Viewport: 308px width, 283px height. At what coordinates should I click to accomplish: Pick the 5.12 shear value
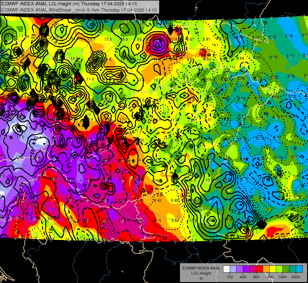[297, 197]
